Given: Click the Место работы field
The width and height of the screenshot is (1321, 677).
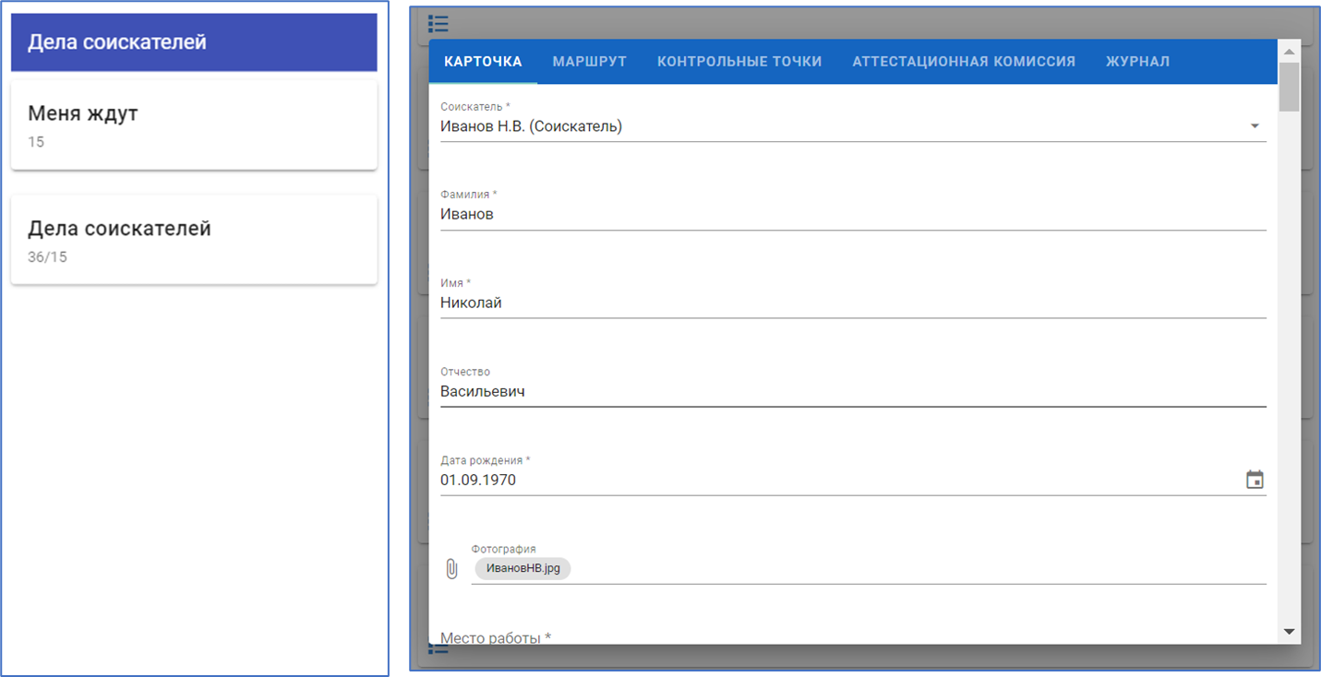Looking at the screenshot, I should click(x=849, y=636).
